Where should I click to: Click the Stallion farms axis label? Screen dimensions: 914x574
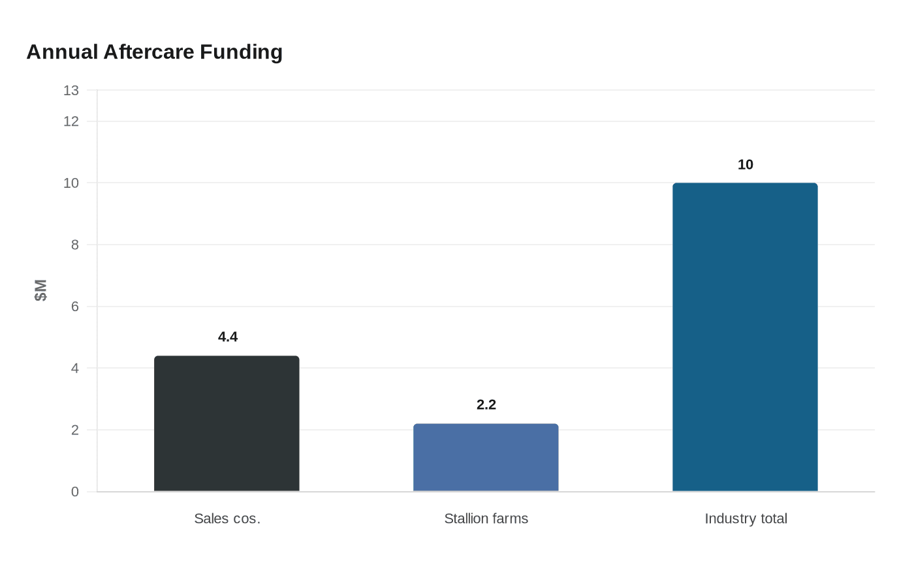pyautogui.click(x=486, y=519)
